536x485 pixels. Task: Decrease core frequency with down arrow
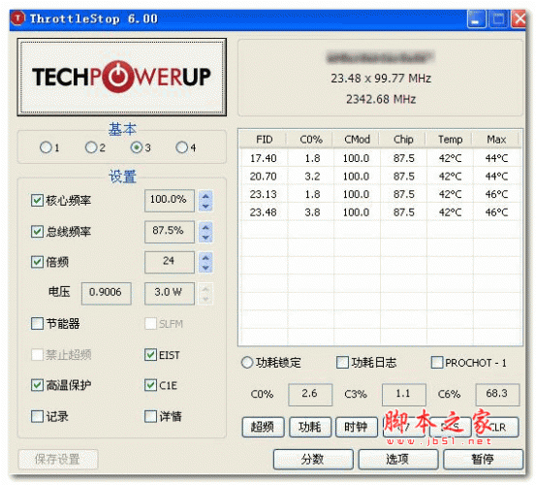[x=205, y=207]
